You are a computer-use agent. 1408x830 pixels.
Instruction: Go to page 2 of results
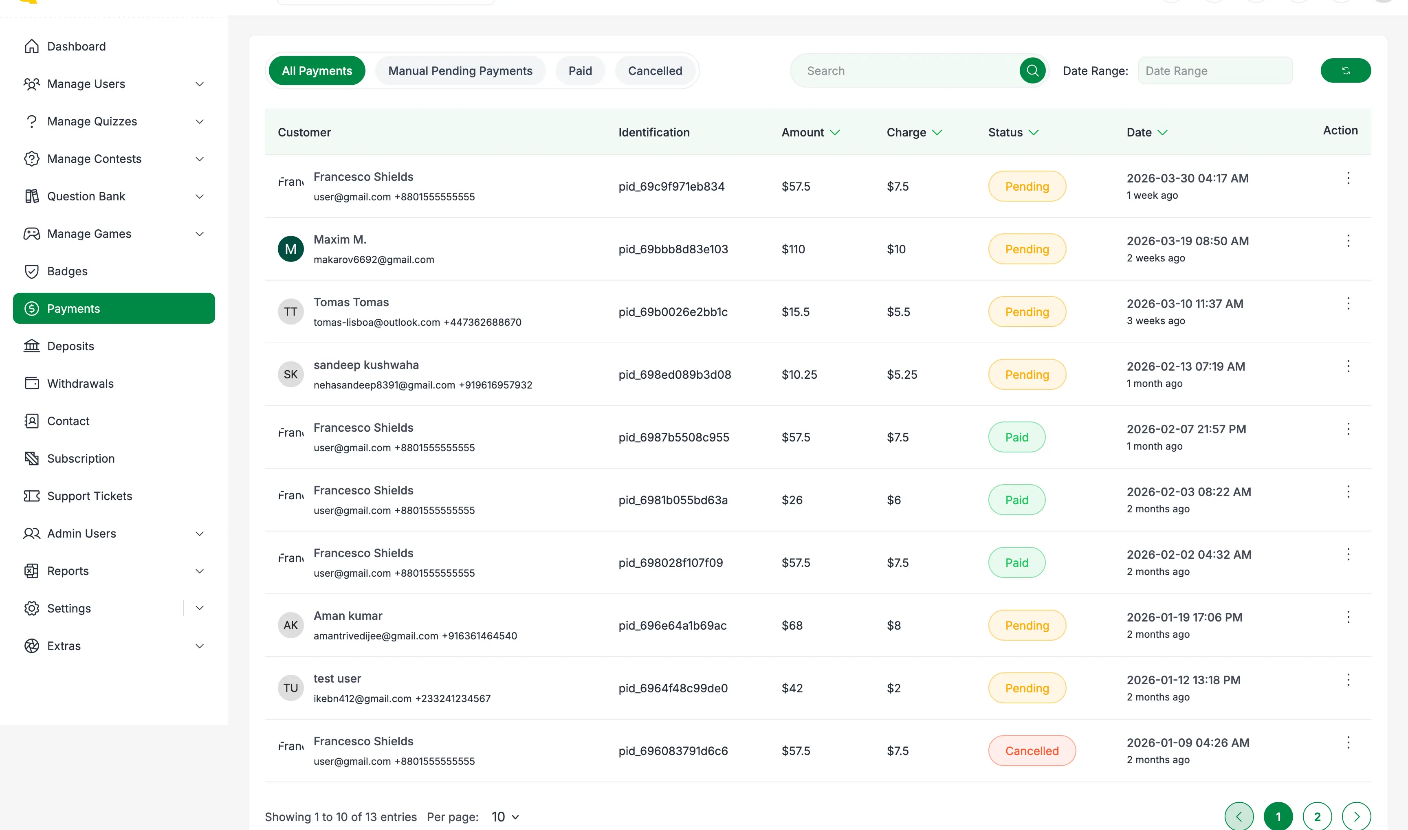[1317, 817]
